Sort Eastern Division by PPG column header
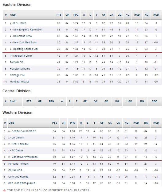This screenshot has height=192, width=165. coord(76,15)
